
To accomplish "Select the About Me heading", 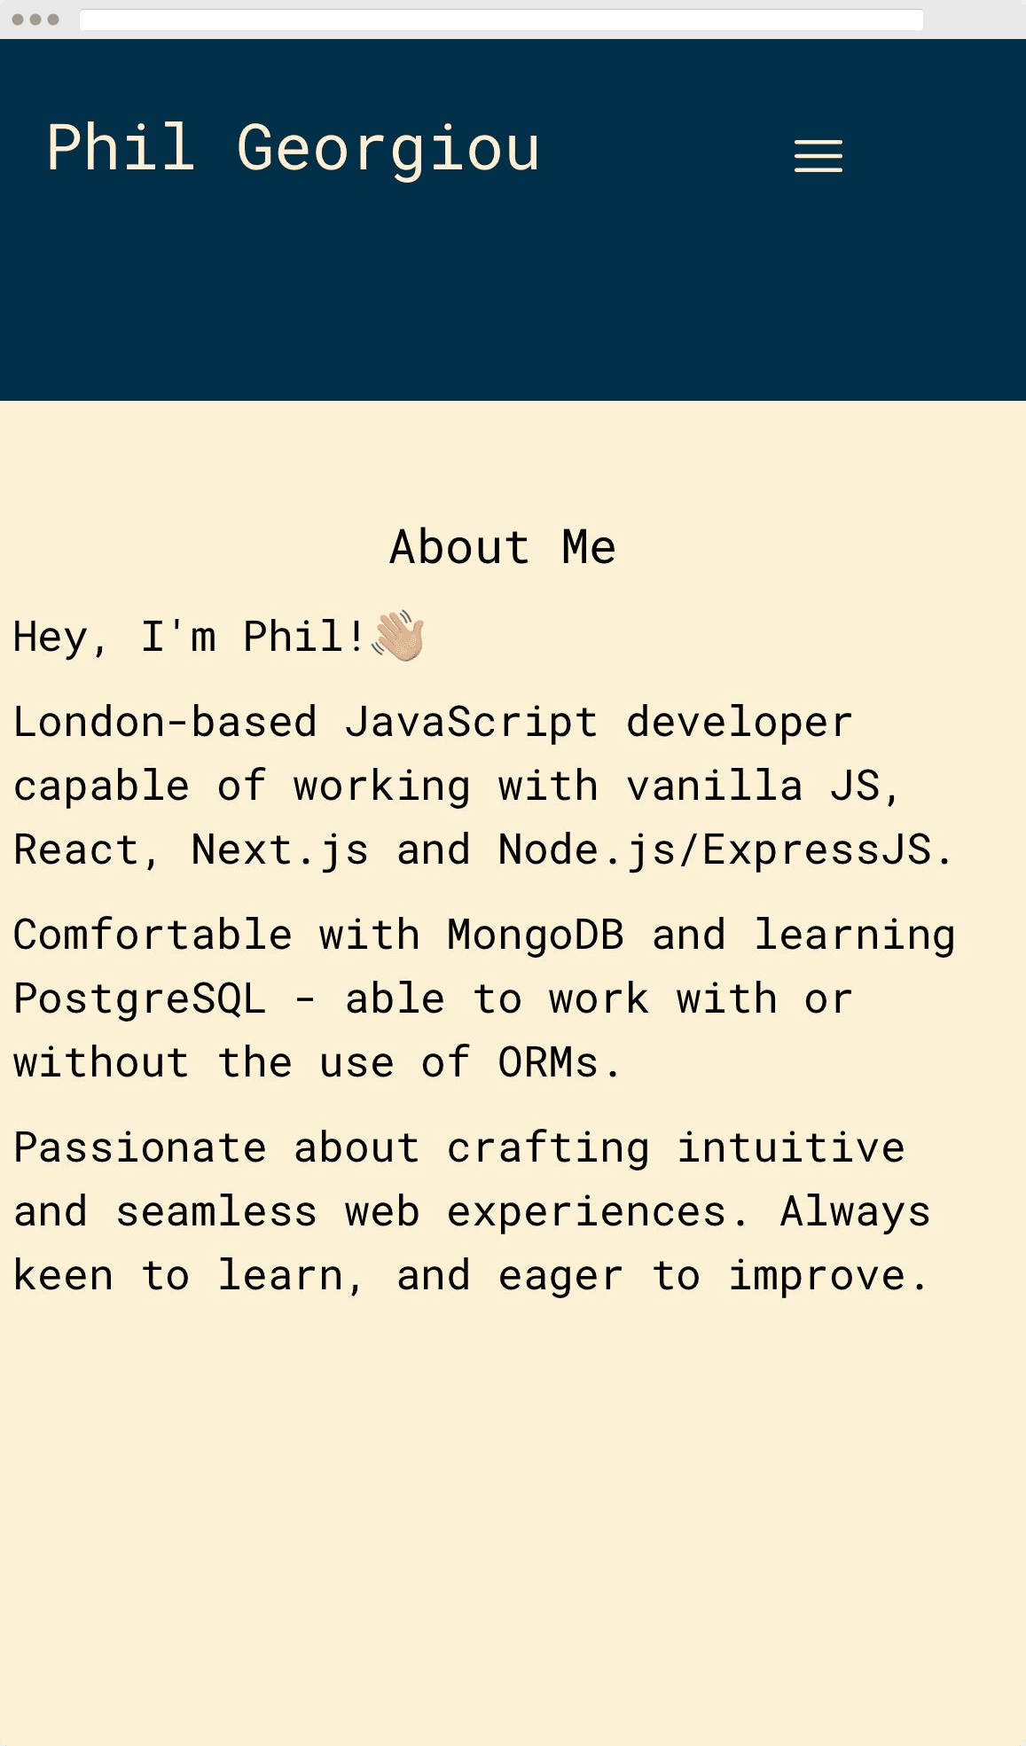I will click(x=503, y=546).
